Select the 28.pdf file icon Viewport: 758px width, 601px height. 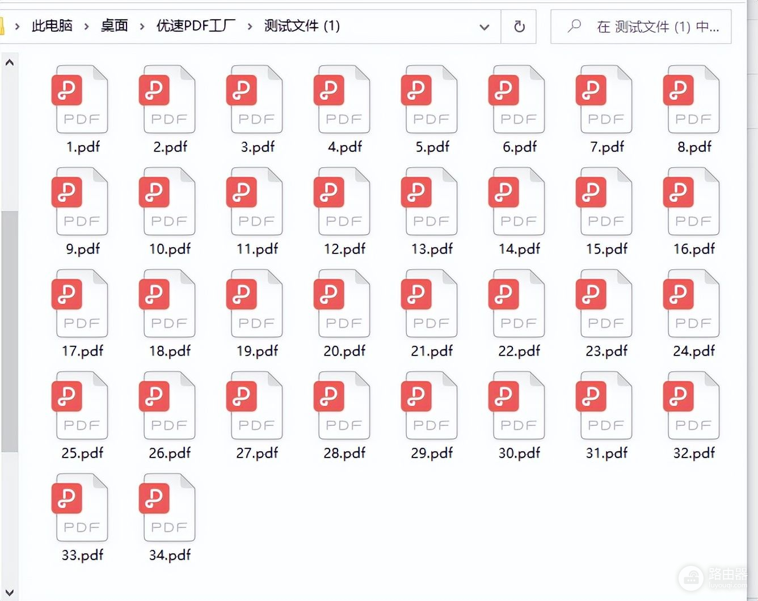(343, 405)
